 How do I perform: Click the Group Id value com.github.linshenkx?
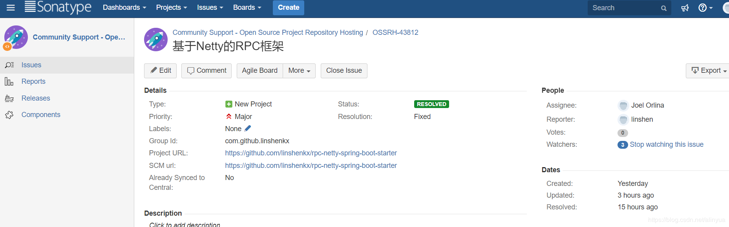pos(257,141)
